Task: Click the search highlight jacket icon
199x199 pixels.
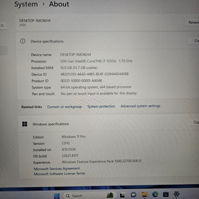Action: click(110, 195)
